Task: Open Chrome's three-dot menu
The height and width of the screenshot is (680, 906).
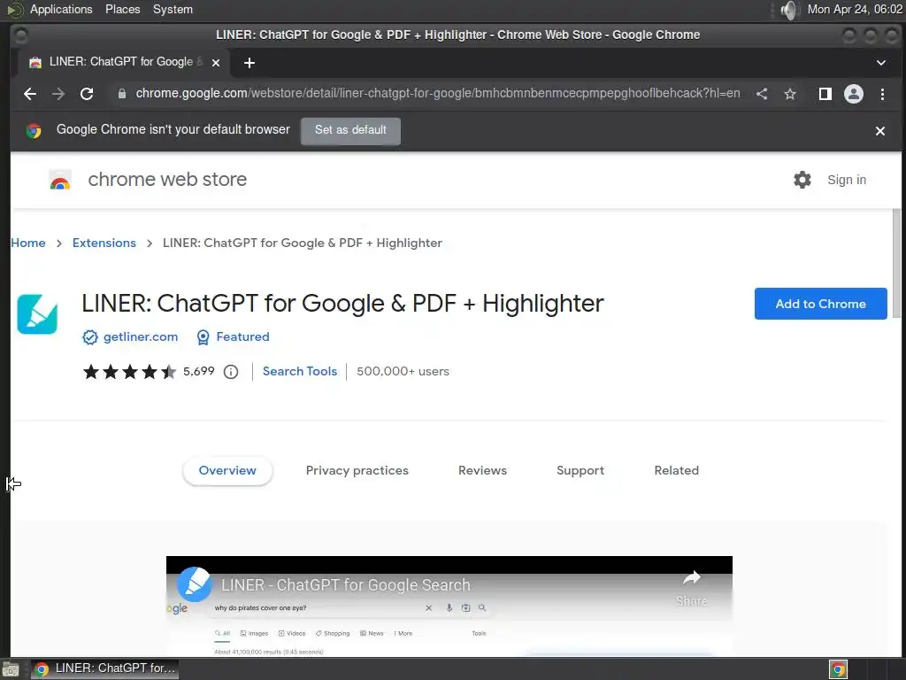Action: 882,94
